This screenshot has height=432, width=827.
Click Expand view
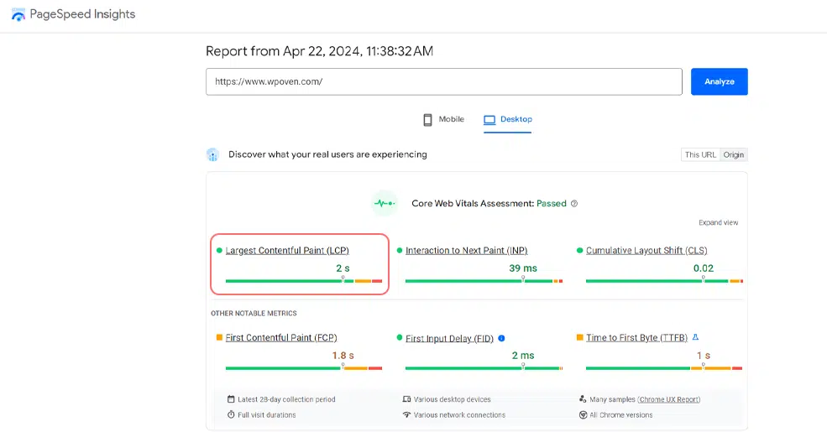pyautogui.click(x=719, y=223)
